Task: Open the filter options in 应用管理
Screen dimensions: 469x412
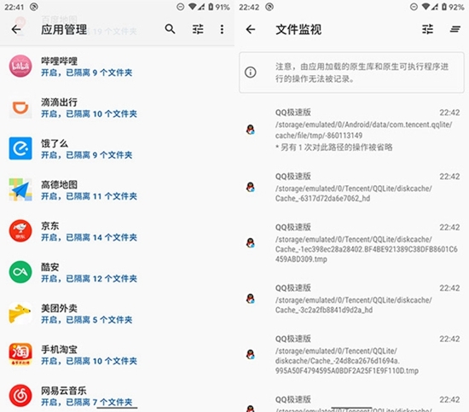Action: pos(198,29)
